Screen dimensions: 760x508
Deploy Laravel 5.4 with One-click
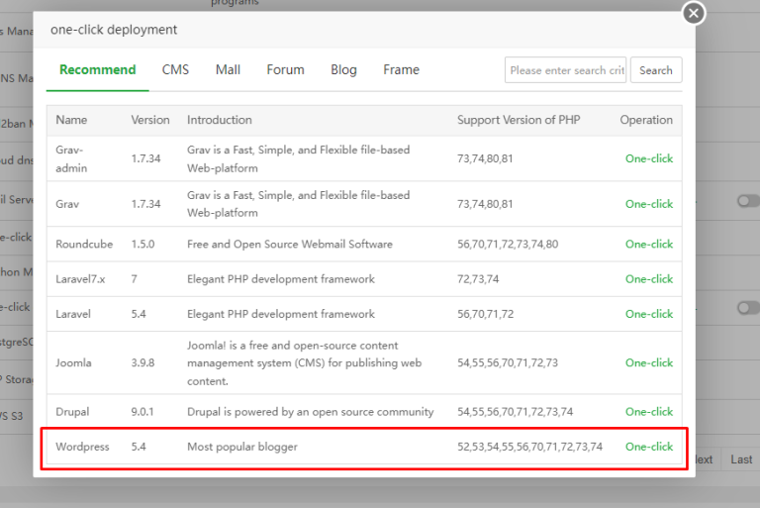649,314
